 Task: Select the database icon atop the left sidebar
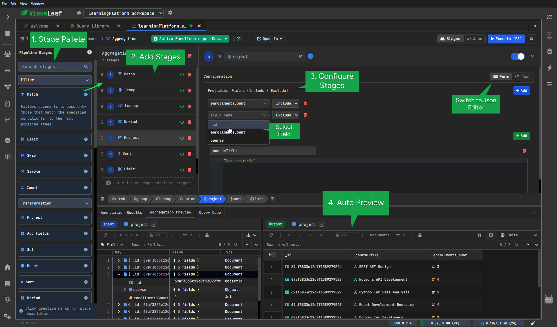[7, 33]
